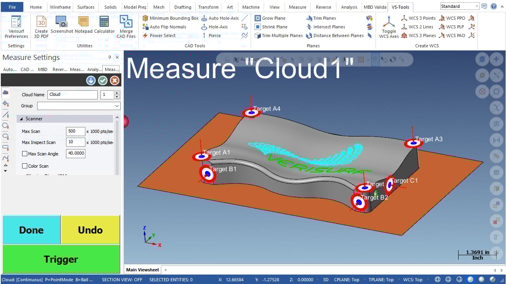The height and width of the screenshot is (284, 506).
Task: Run Minimum Bounding Box tool
Action: pos(170,18)
